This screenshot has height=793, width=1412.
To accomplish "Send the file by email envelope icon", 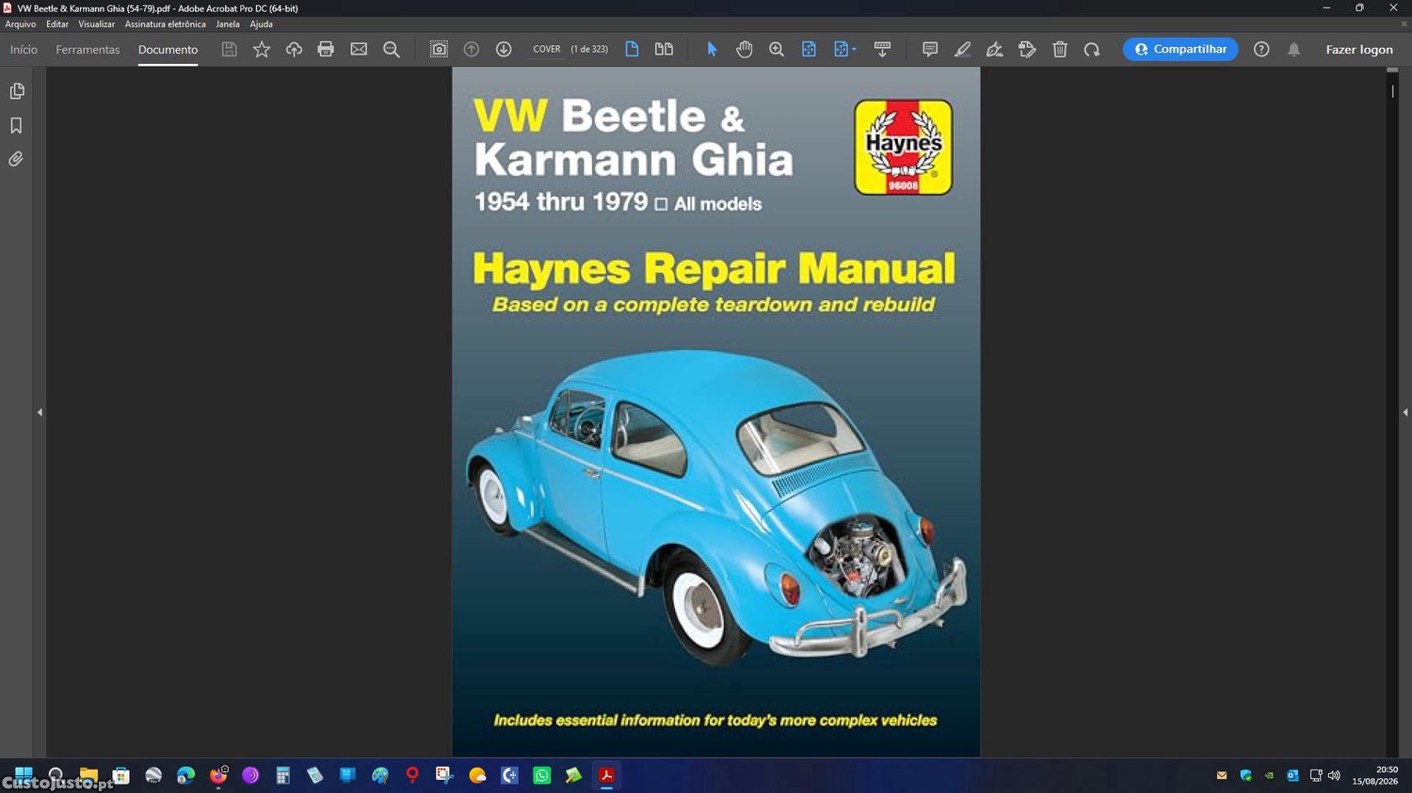I will (359, 49).
